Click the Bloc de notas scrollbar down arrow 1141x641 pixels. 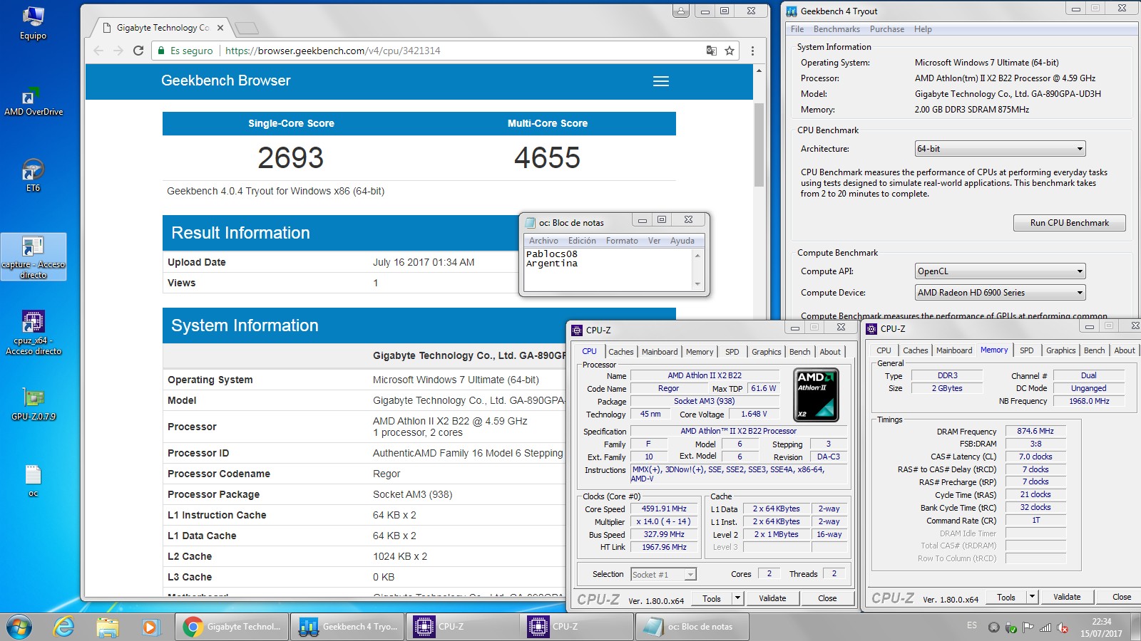(x=697, y=284)
